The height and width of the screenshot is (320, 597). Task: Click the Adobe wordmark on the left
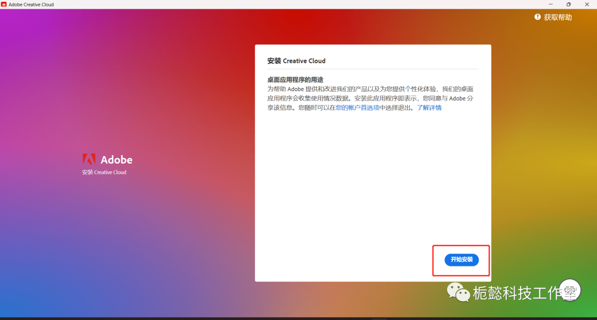tap(117, 160)
